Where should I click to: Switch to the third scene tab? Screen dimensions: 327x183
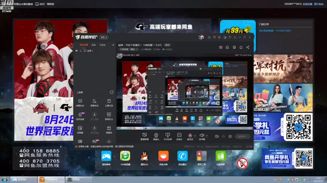[102, 45]
